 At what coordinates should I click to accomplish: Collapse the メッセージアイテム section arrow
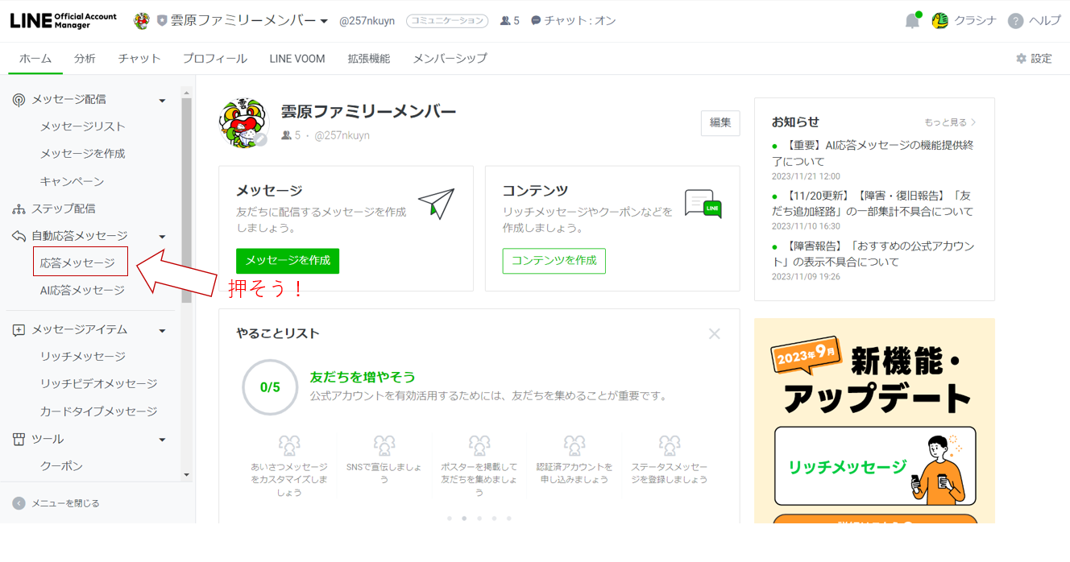[x=162, y=331]
